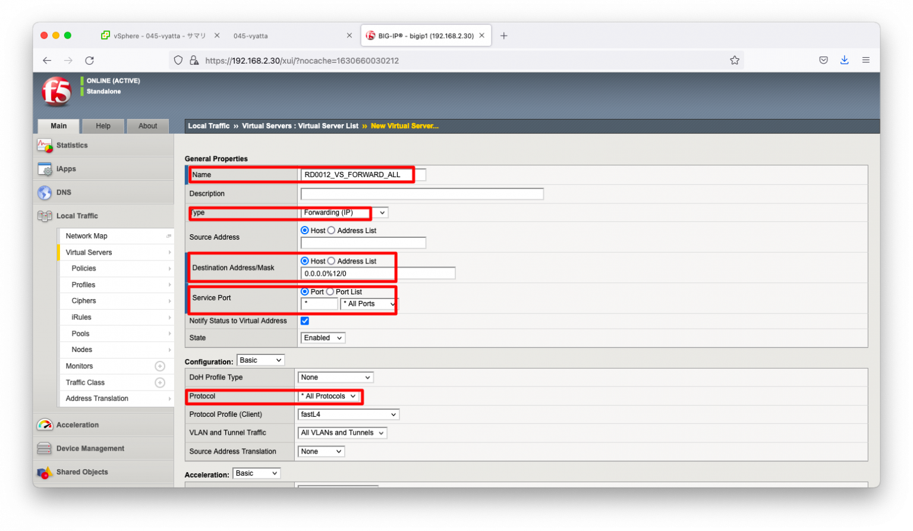Screen dimensions: 913x531
Task: Open the Acceleration section icon
Action: (45, 425)
